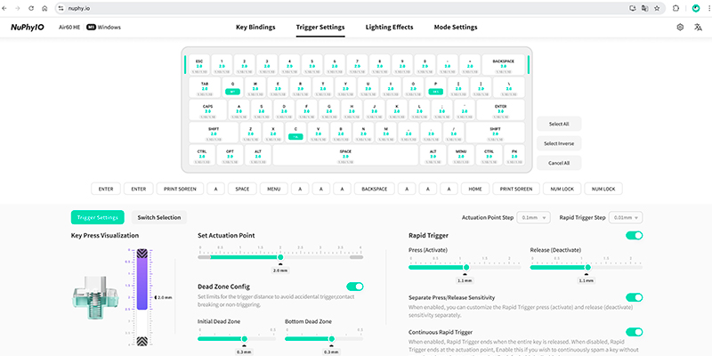Disable Continuous Rapid Trigger

(634, 332)
